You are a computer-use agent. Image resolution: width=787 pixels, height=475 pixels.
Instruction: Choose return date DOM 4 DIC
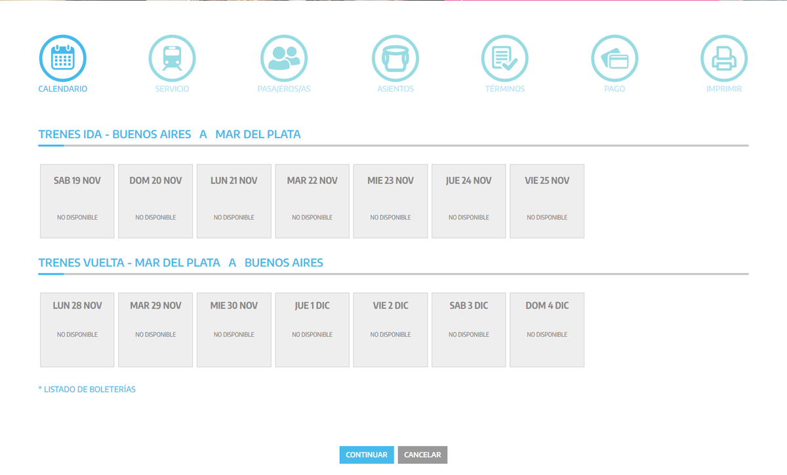547,330
